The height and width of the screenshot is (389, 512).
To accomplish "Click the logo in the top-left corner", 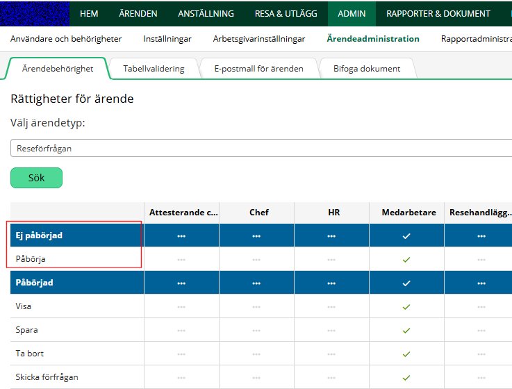I will pos(35,13).
